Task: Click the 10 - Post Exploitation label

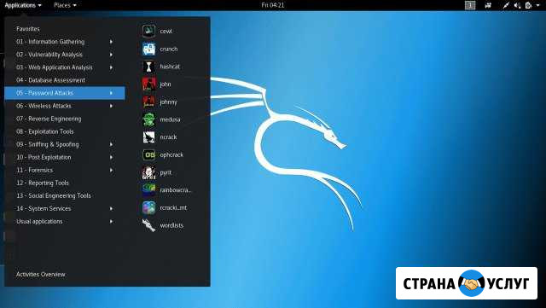Action: click(x=44, y=157)
